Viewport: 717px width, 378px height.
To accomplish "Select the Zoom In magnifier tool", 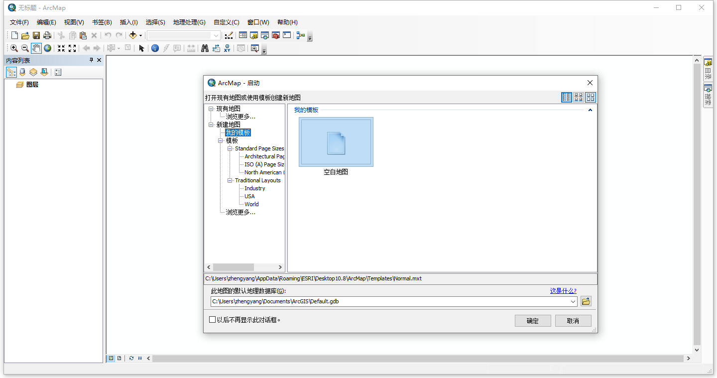I will (14, 48).
